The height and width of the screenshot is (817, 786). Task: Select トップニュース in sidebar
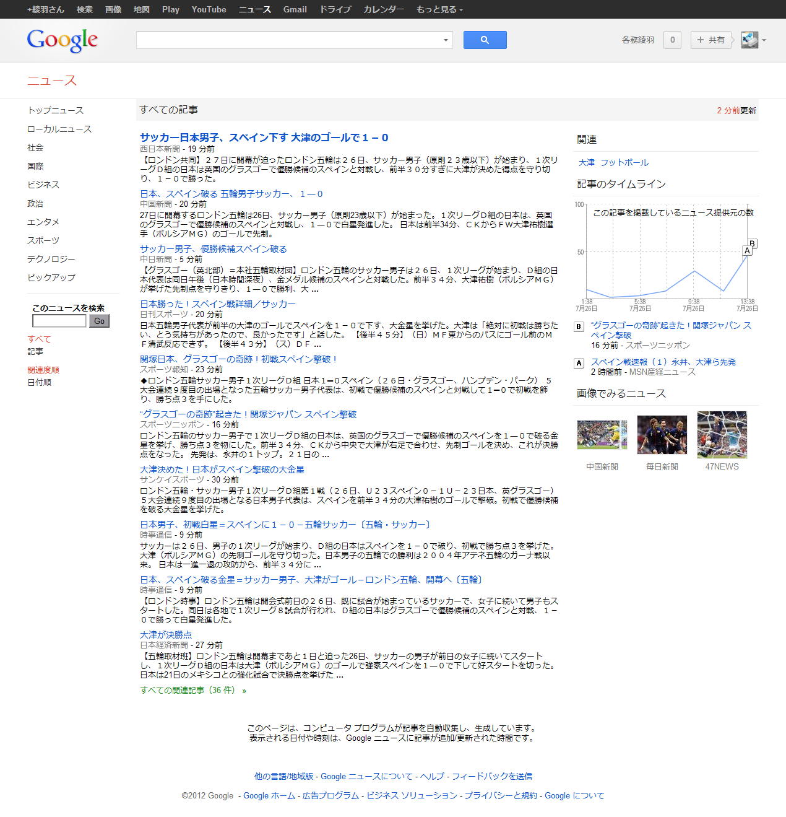(56, 110)
